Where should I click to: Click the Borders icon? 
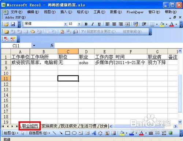(152, 24)
